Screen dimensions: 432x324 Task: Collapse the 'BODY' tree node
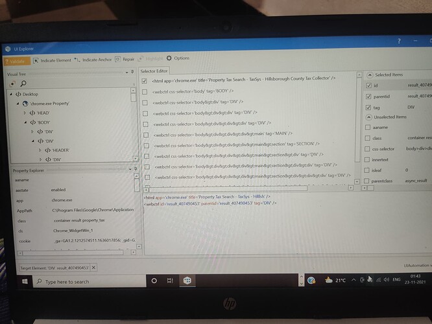click(x=25, y=122)
